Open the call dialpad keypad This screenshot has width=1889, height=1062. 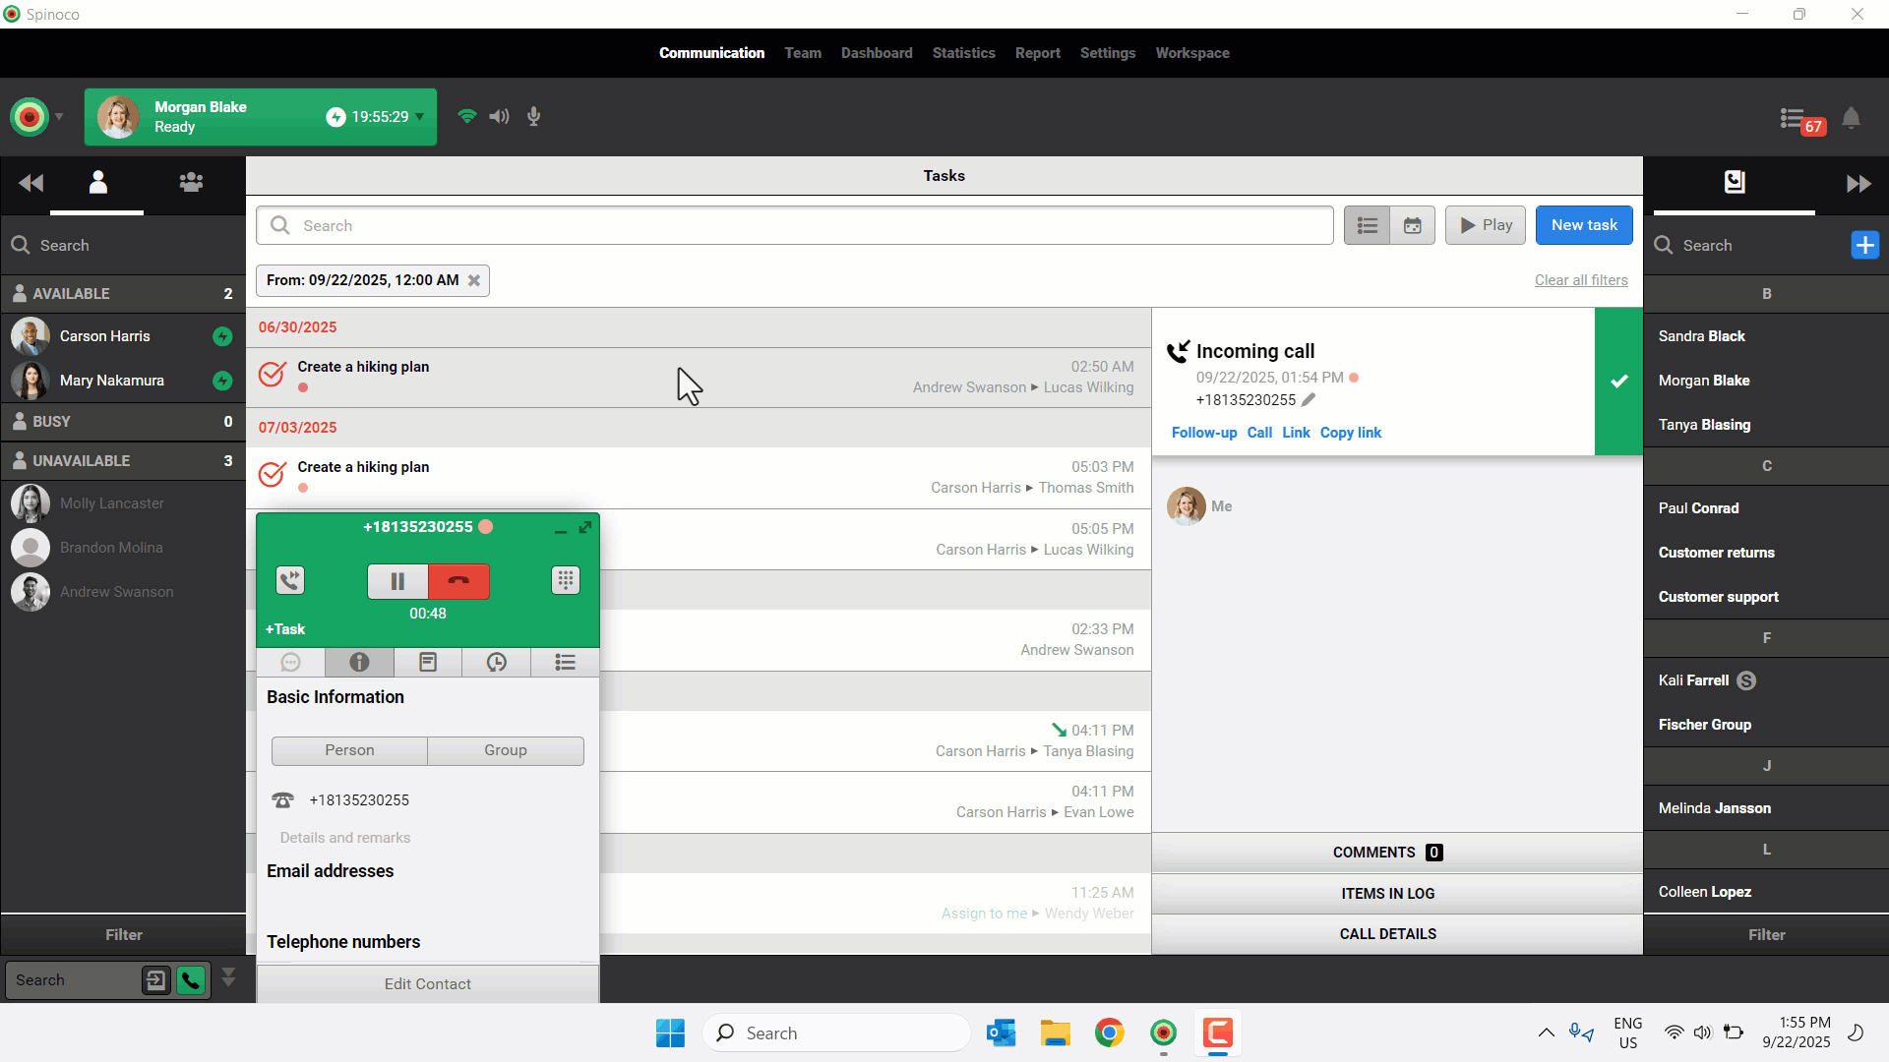(x=566, y=580)
